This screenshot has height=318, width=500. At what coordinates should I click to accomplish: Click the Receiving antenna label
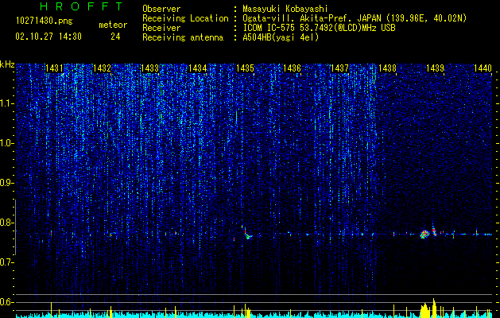point(183,37)
